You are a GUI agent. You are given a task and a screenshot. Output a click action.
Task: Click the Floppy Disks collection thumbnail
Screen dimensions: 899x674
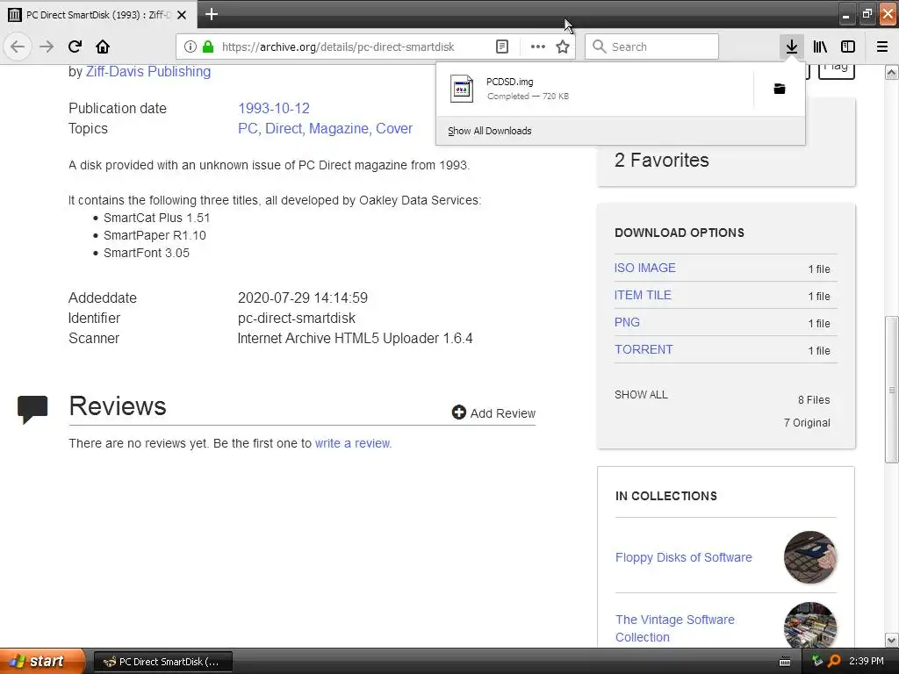(810, 557)
